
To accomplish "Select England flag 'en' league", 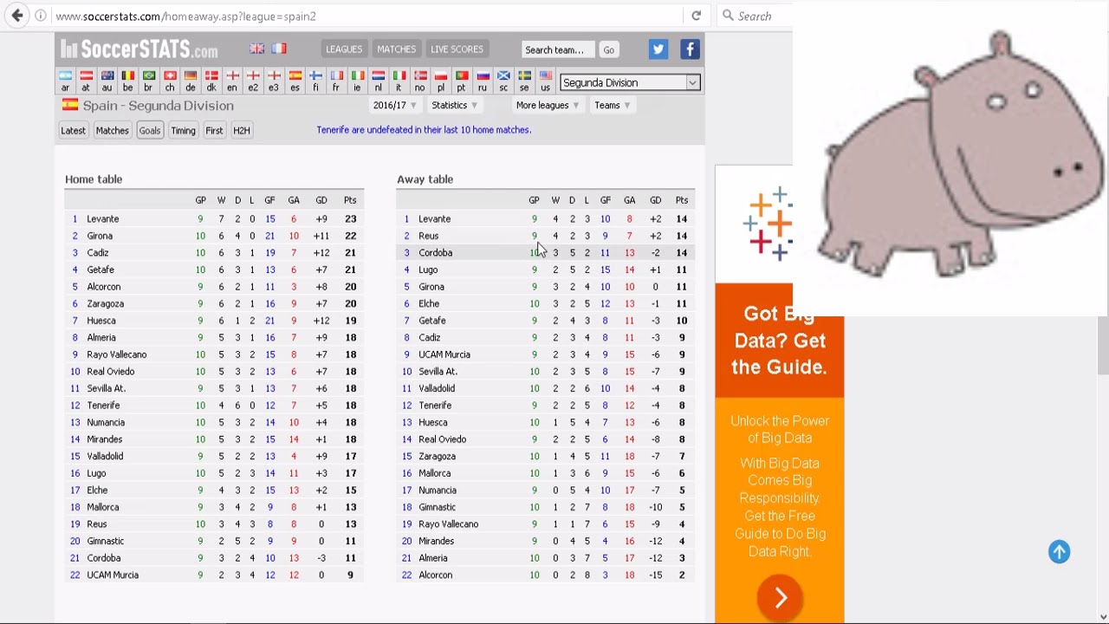I will click(x=231, y=81).
